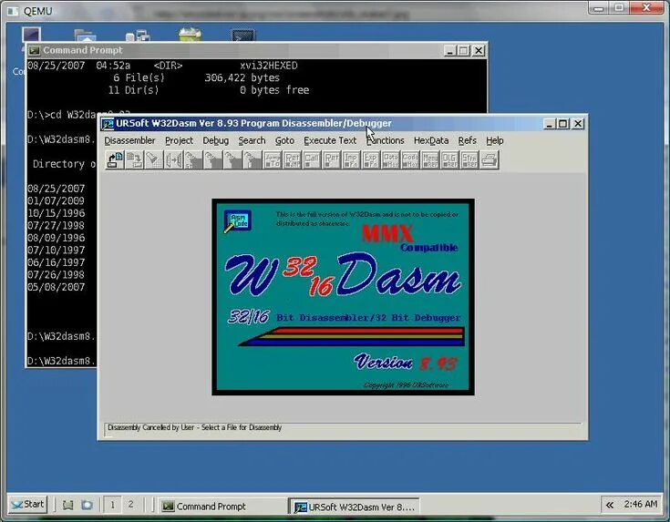Image resolution: width=670 pixels, height=522 pixels.
Task: Select the network computers desktop icon
Action: coord(138,36)
